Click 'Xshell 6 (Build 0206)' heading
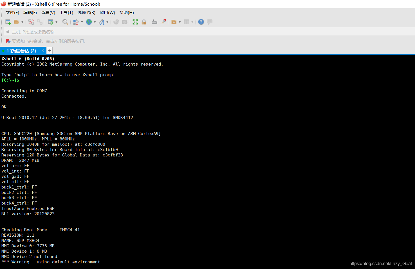The height and width of the screenshot is (269, 415). point(28,59)
